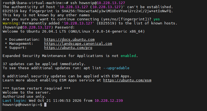
Task: Click the yellow 'Warning' word
Action: (10, 23)
